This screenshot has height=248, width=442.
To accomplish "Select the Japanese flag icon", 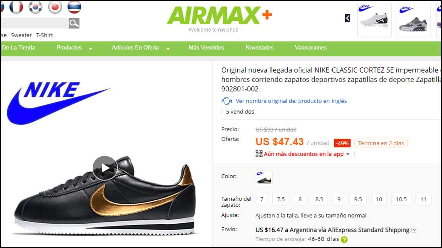I will [x=55, y=7].
